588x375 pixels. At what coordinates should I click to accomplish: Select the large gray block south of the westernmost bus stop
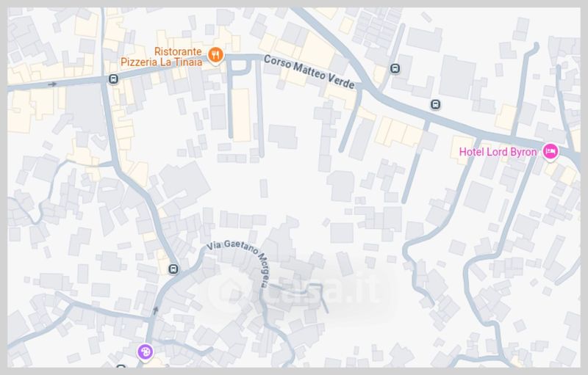pos(85,109)
